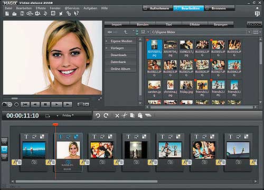Click the camera icon under the first scene
This screenshot has width=264, height=190.
click(x=34, y=162)
